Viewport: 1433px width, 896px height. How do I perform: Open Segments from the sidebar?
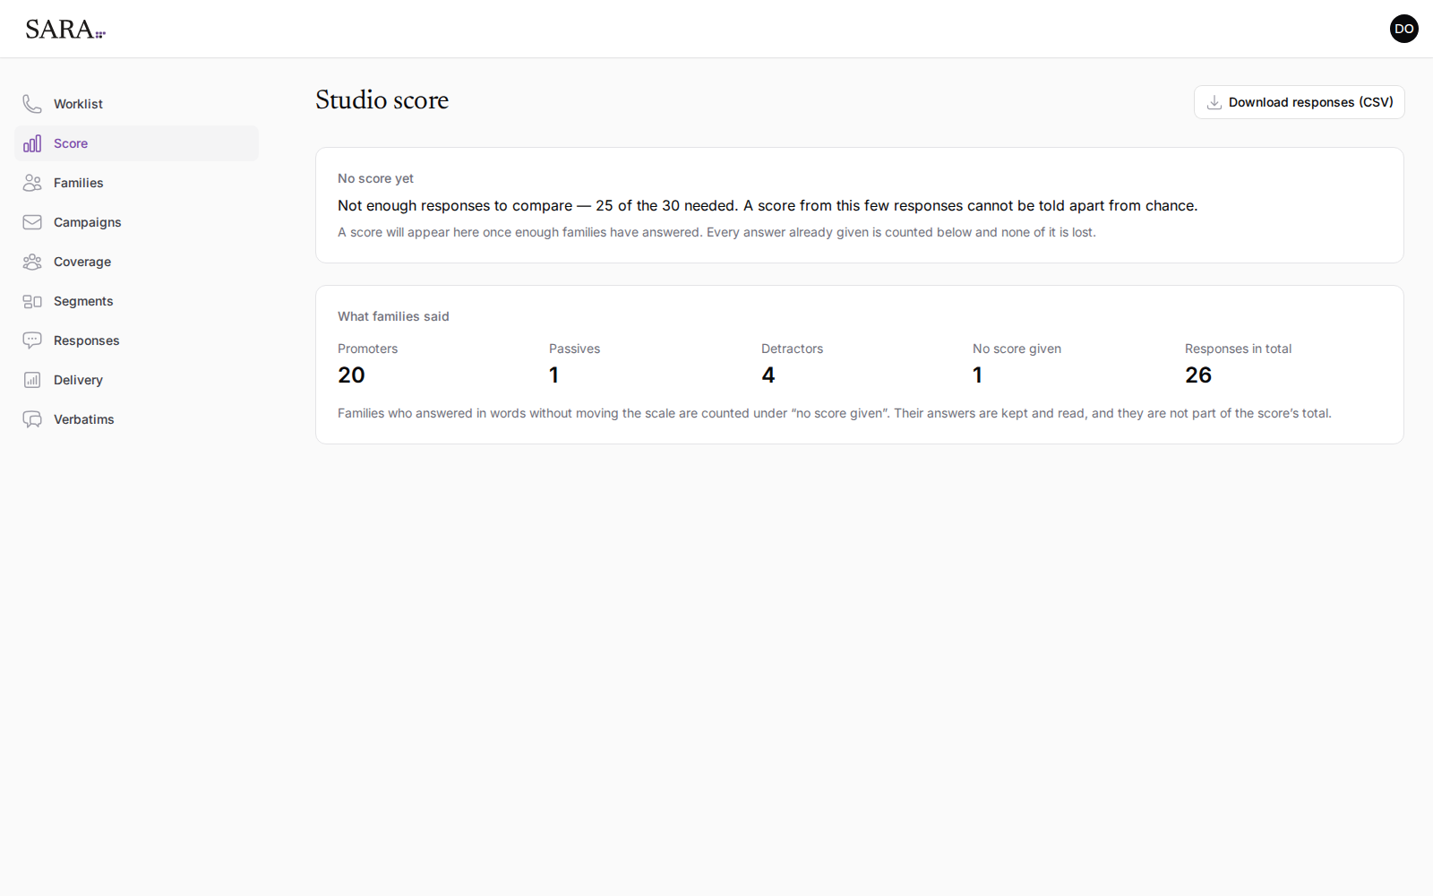136,301
